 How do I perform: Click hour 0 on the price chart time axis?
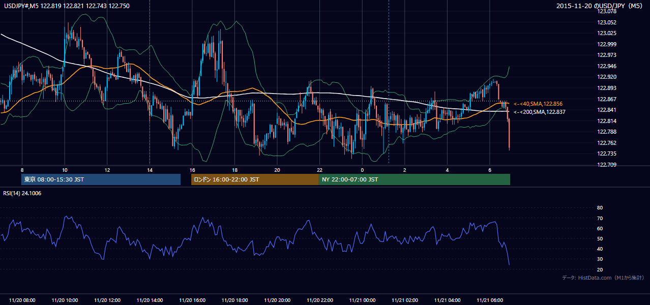tap(362, 170)
